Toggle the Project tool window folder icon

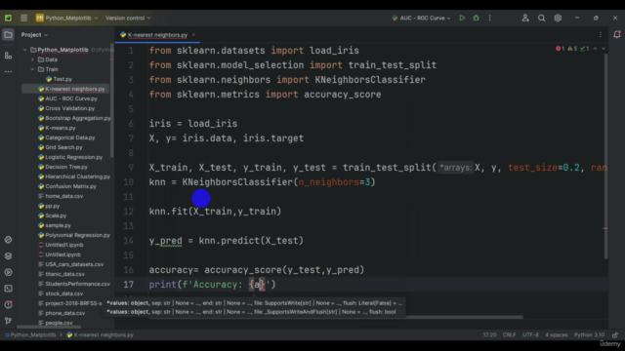(8, 35)
